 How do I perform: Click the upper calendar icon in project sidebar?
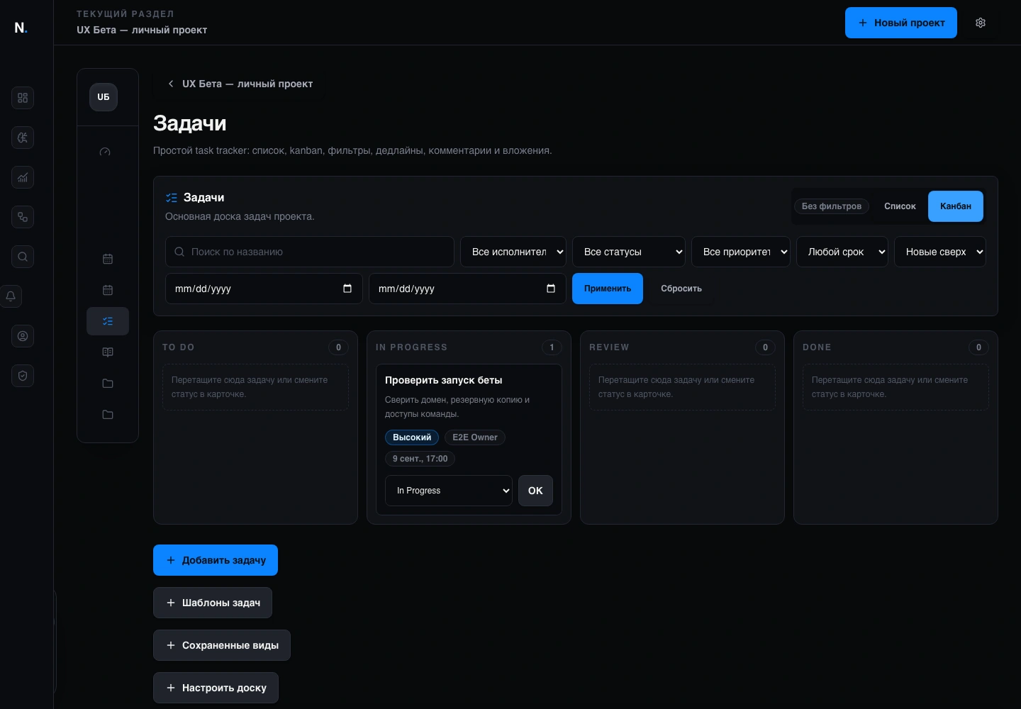coord(108,259)
